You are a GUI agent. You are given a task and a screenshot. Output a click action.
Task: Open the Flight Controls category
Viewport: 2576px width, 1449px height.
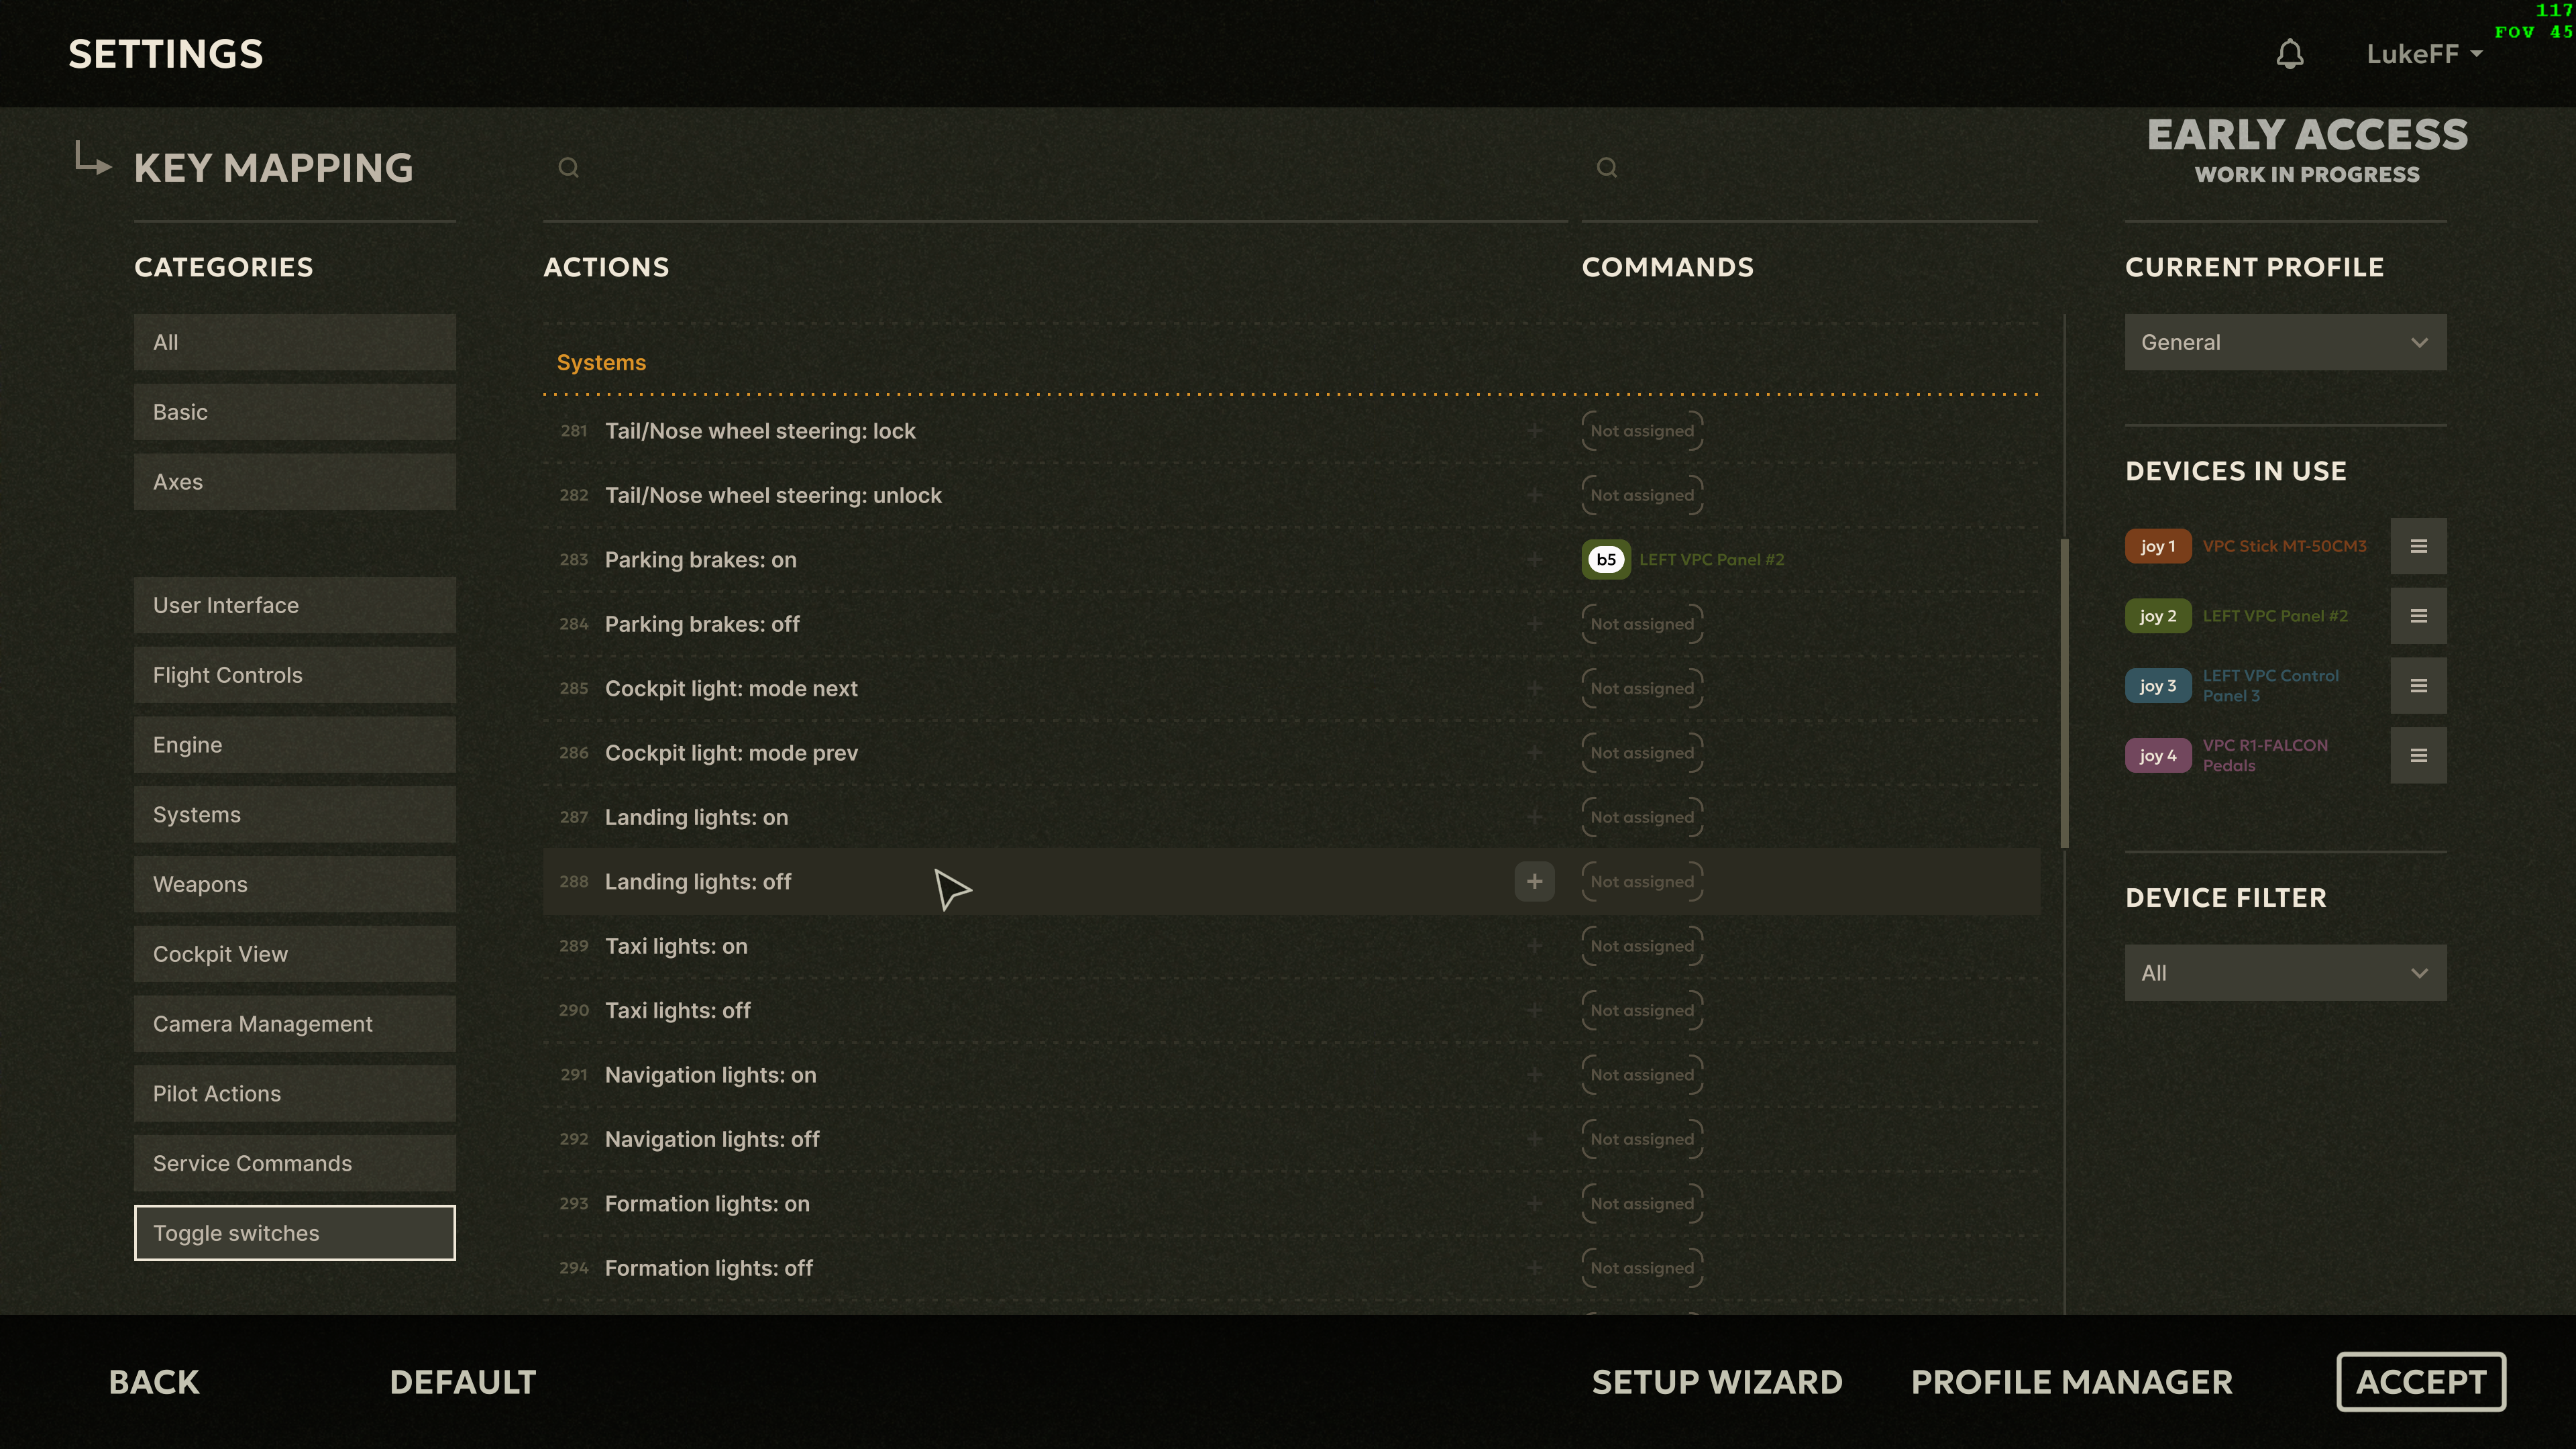[295, 675]
